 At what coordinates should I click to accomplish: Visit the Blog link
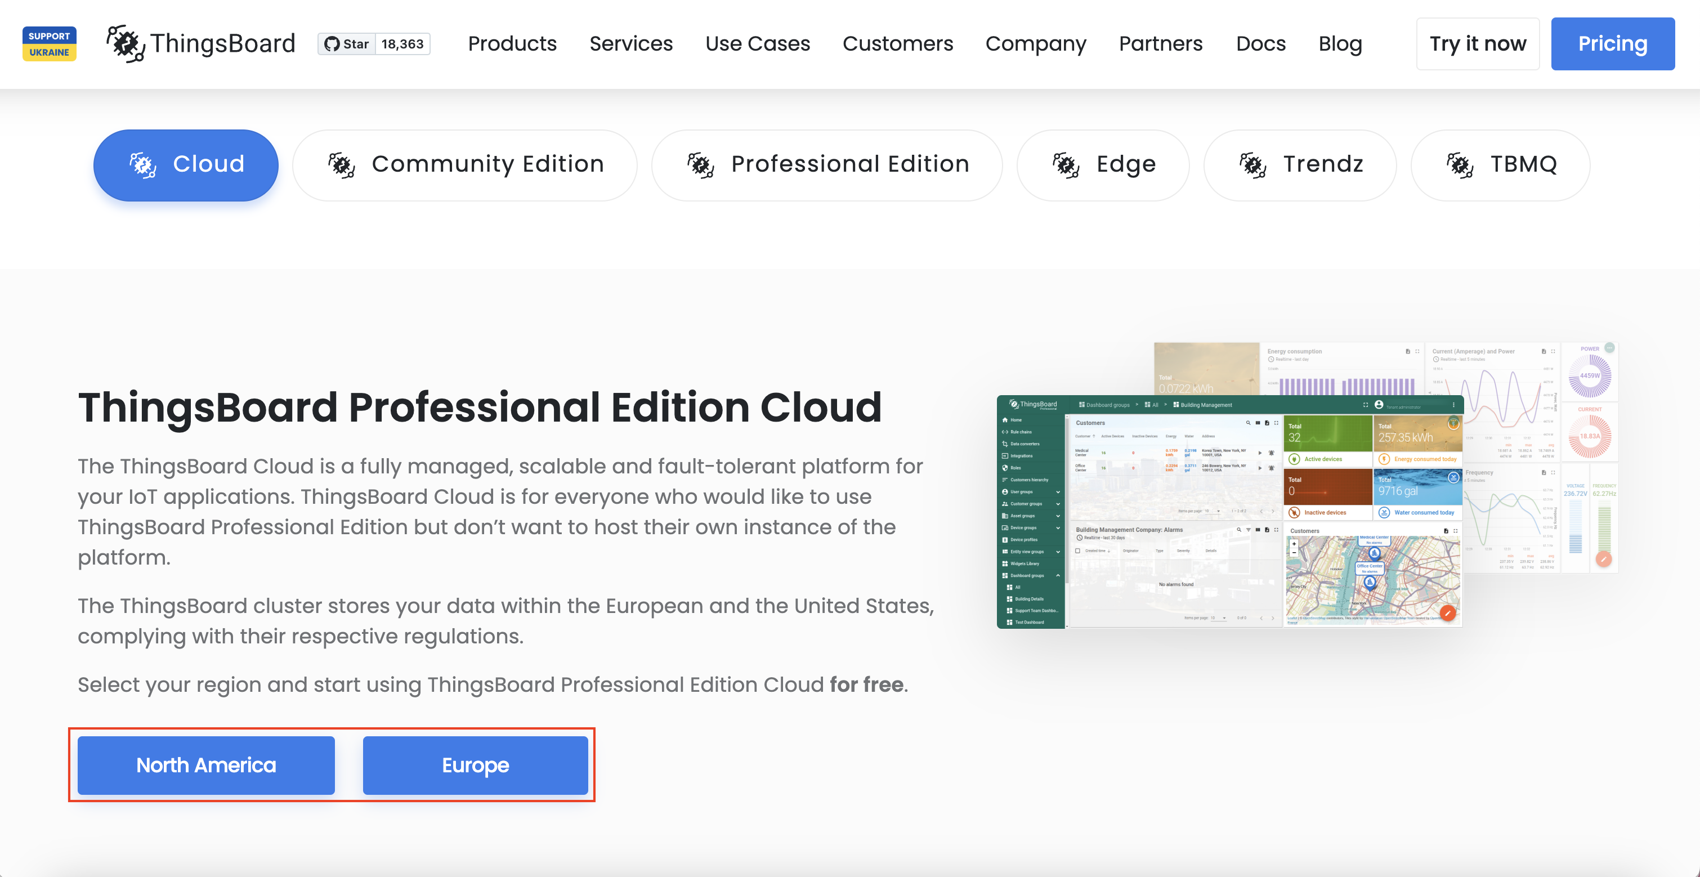pos(1340,43)
